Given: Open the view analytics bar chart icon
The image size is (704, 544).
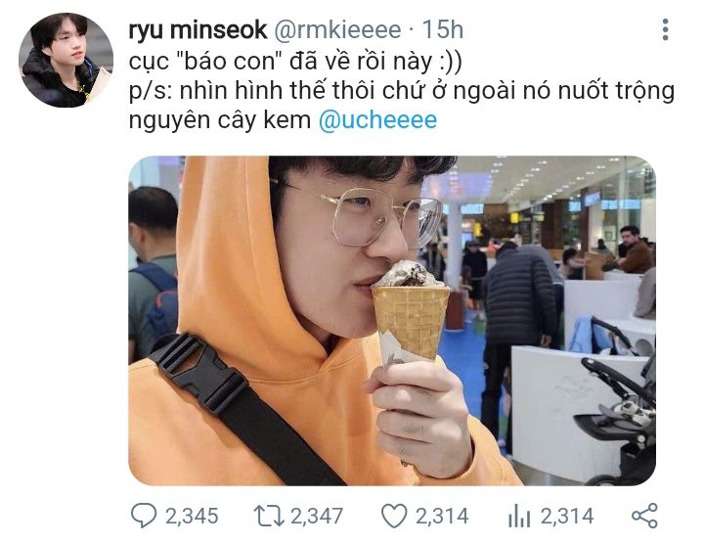Looking at the screenshot, I should coord(519,516).
